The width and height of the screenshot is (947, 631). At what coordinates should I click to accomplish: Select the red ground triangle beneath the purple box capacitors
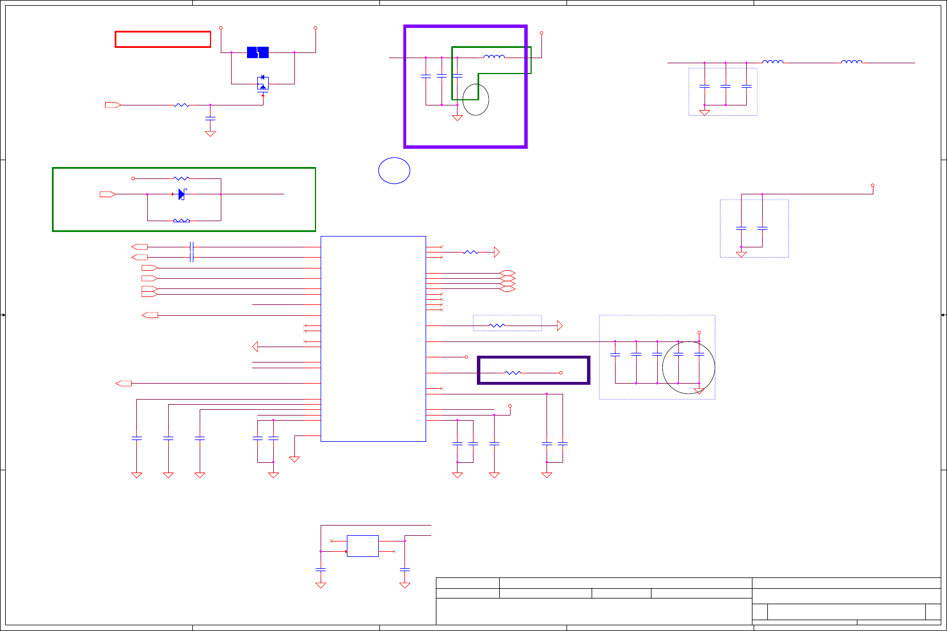tap(457, 118)
